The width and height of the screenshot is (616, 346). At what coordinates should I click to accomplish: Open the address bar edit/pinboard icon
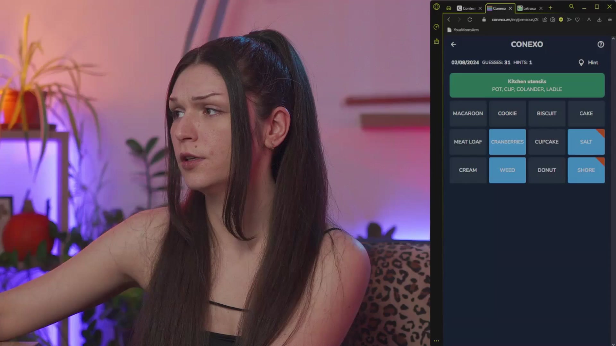pos(544,20)
